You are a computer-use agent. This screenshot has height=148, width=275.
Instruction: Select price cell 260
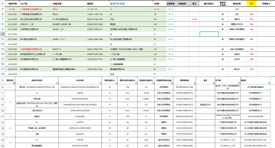(x=252, y=39)
